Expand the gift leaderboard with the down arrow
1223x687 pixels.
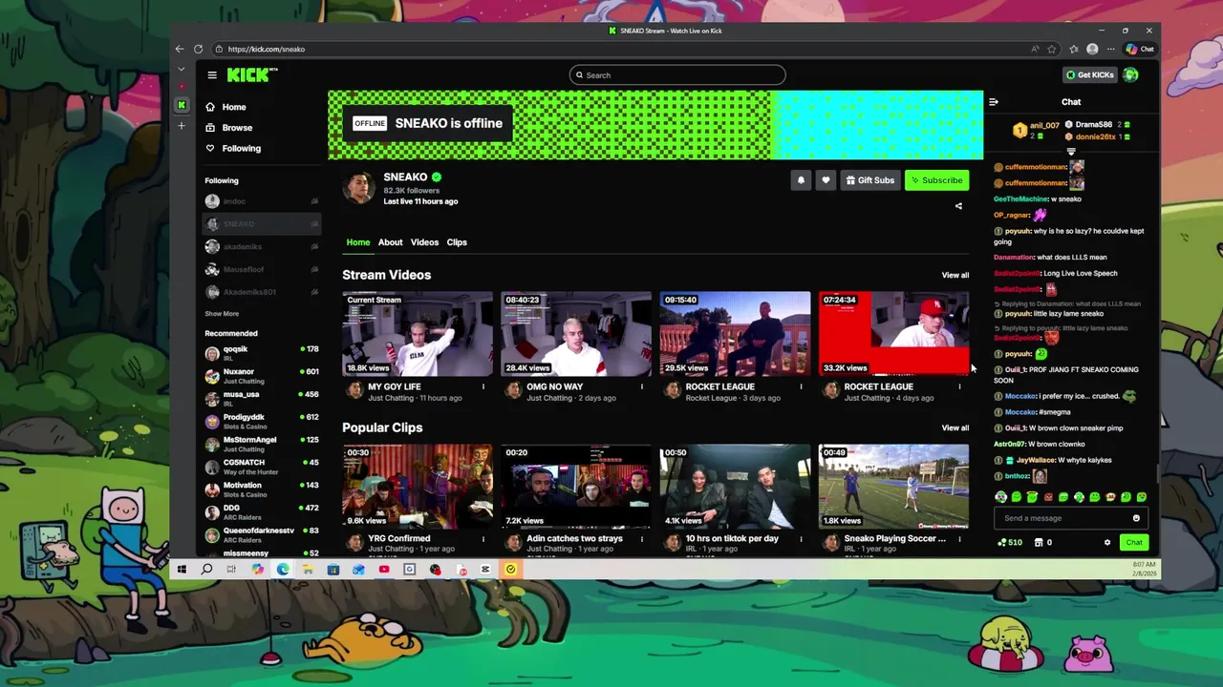1071,152
